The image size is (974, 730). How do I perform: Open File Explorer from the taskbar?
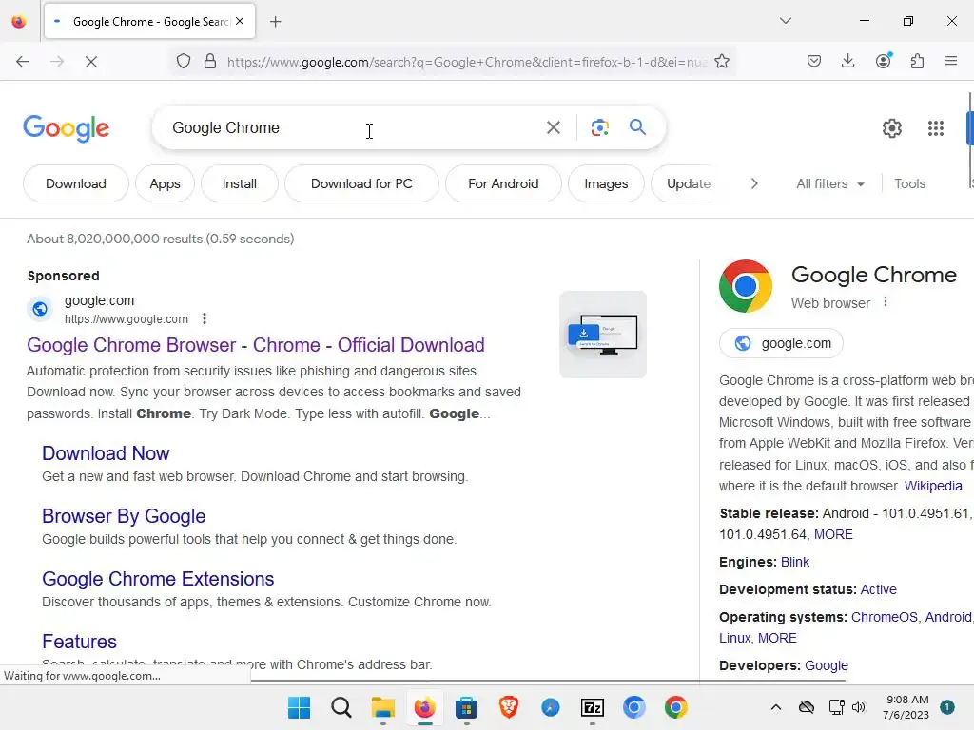(382, 707)
